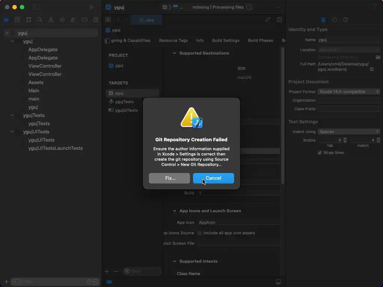Go back with the editor back arrow

(x=118, y=20)
